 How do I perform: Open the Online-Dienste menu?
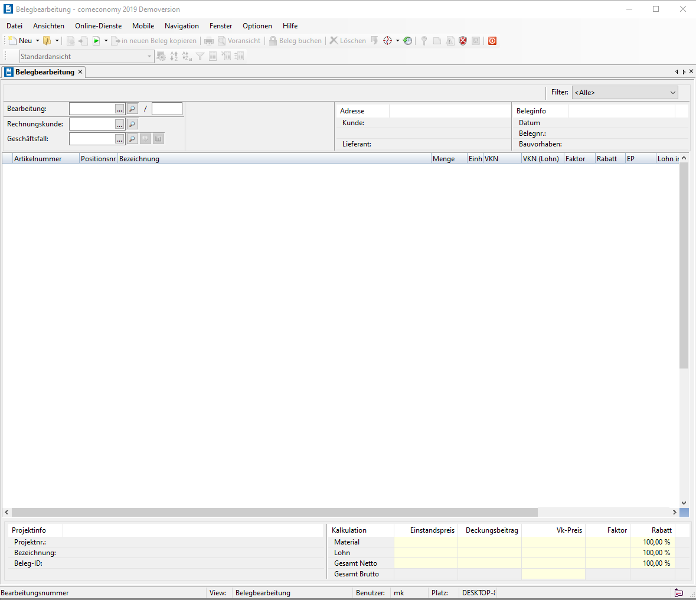click(98, 26)
